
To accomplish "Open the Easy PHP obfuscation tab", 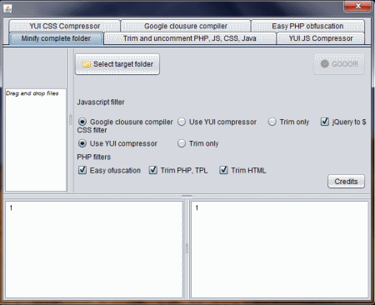I will point(307,26).
